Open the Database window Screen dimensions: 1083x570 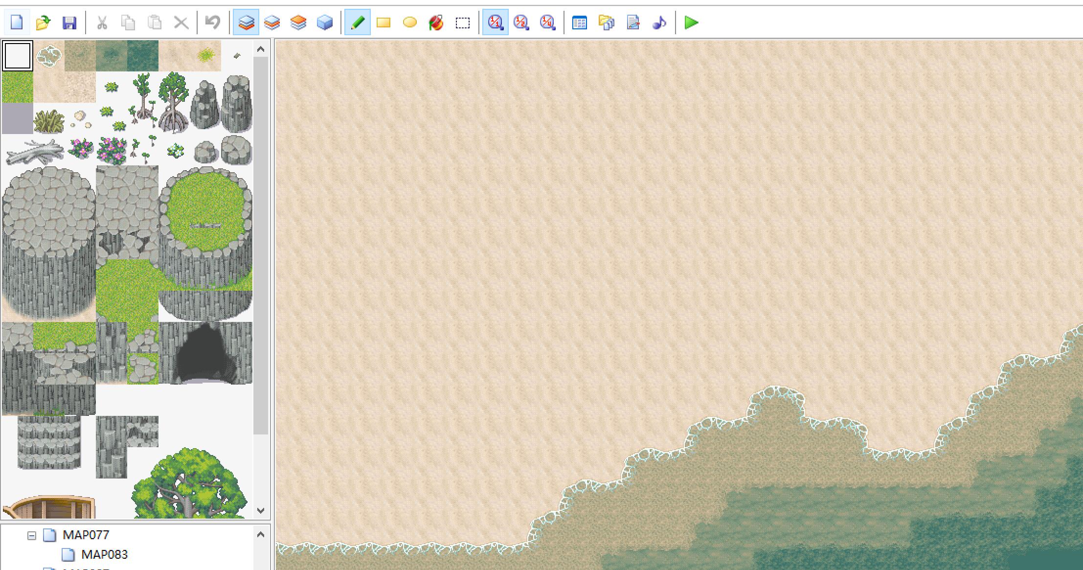coord(580,23)
